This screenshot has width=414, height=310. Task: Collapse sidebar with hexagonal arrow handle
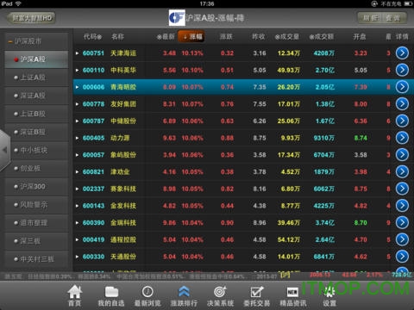(x=5, y=150)
